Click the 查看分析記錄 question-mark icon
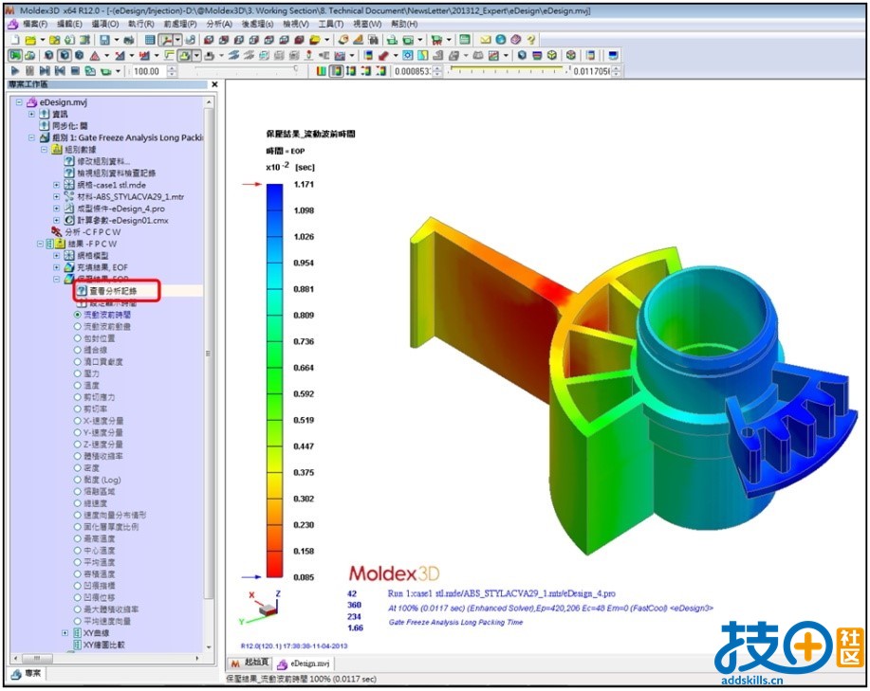The image size is (870, 691). [83, 291]
